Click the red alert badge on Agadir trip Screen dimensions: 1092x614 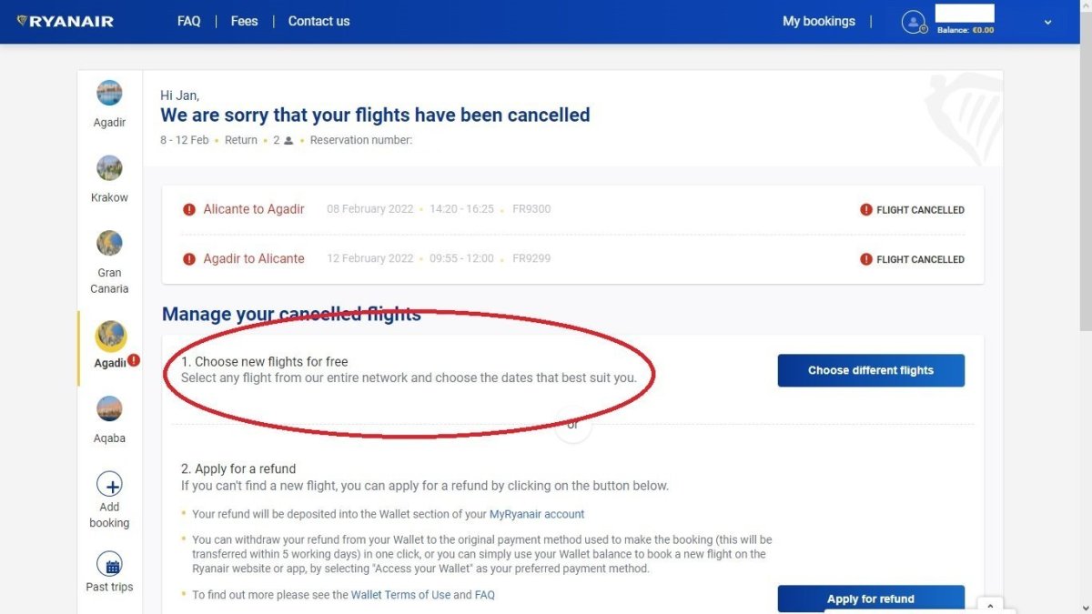(x=134, y=360)
